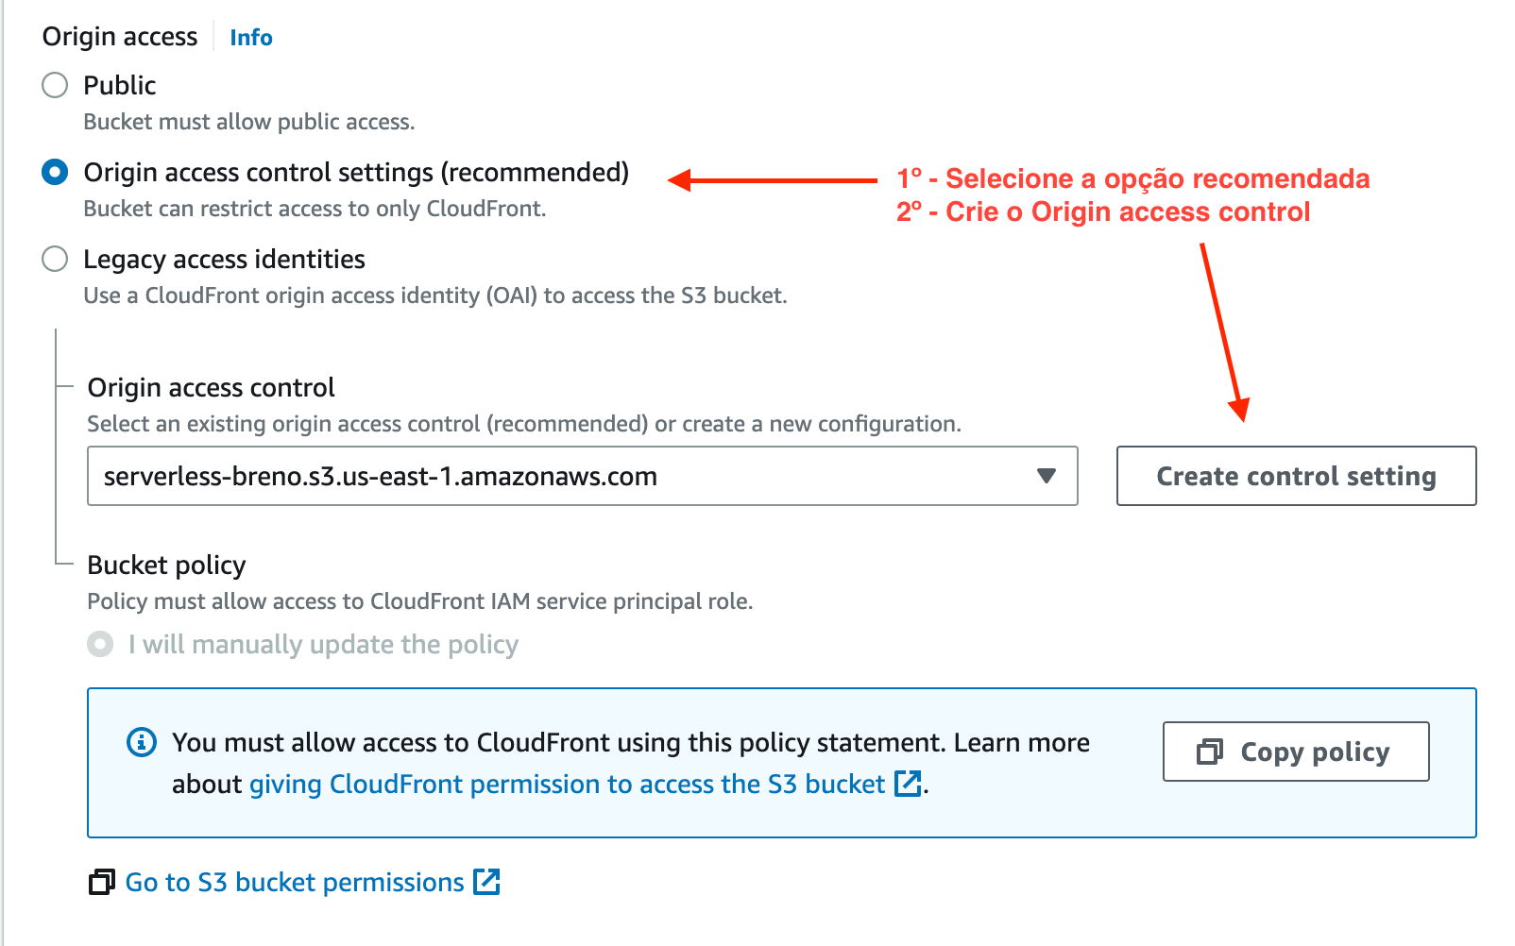Open Go to S3 bucket permissions link

pos(295,882)
